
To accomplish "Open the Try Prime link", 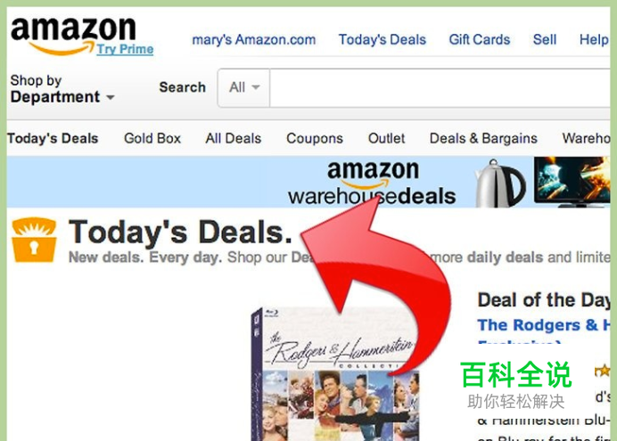I will point(125,49).
